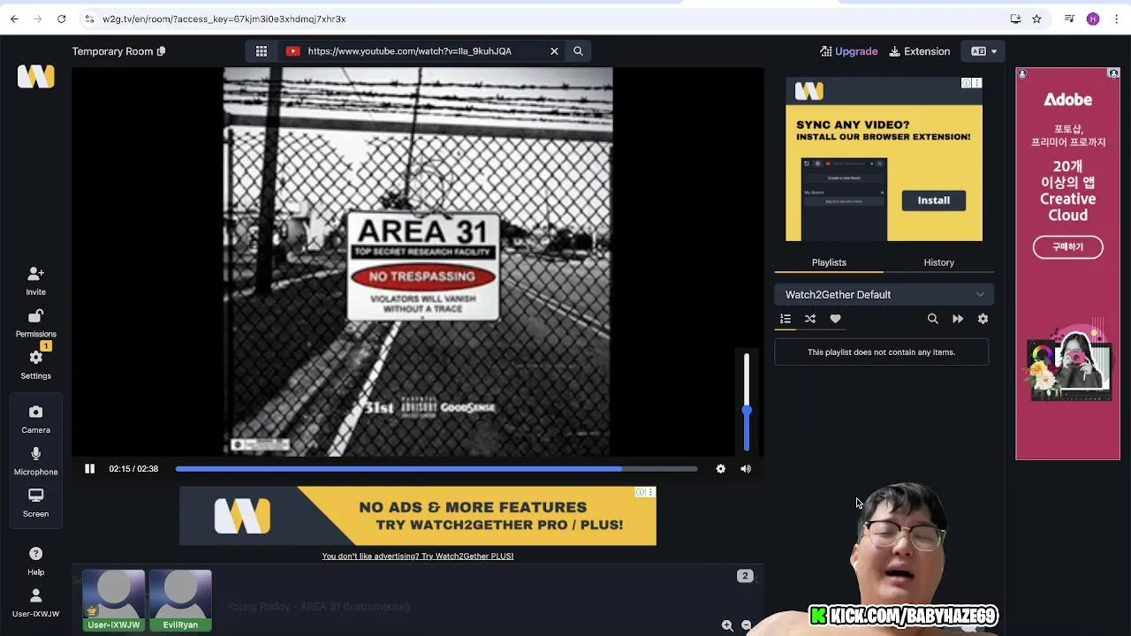Click the install app icon in address bar
Viewport: 1131px width, 636px height.
(1015, 19)
